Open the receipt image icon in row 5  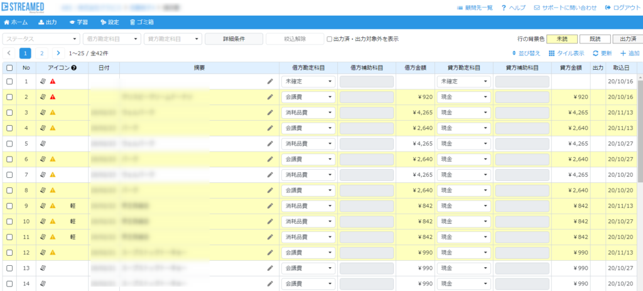[43, 144]
